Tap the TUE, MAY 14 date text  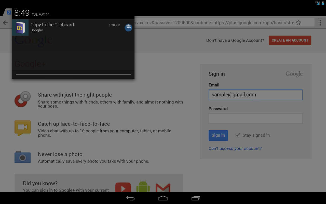[x=40, y=15]
